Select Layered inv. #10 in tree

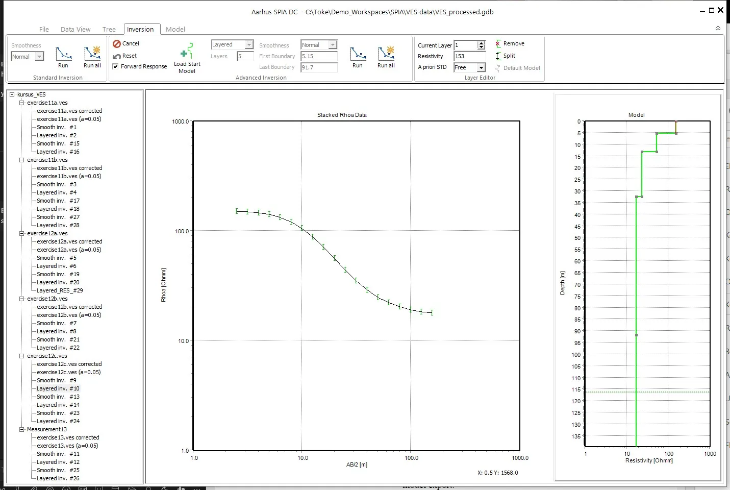[58, 388]
